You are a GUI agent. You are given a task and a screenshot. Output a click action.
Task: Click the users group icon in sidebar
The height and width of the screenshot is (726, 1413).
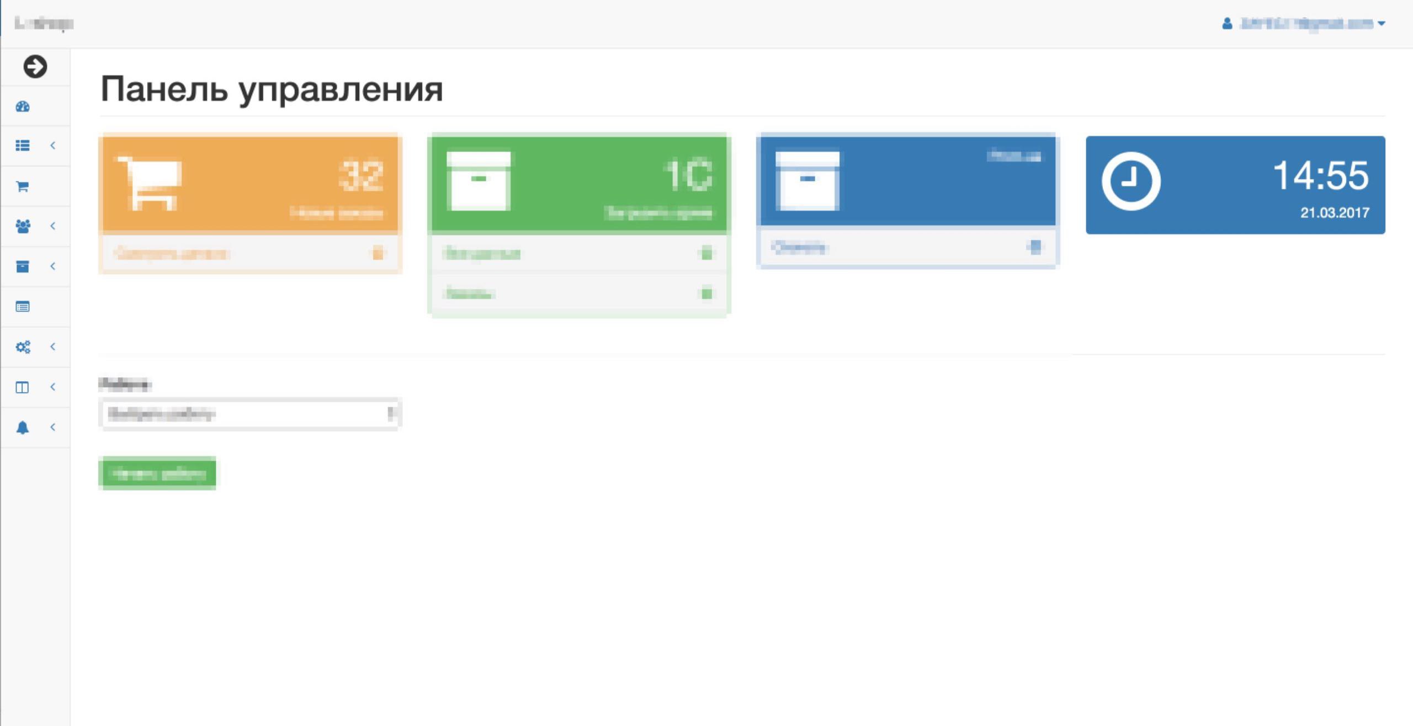point(23,226)
